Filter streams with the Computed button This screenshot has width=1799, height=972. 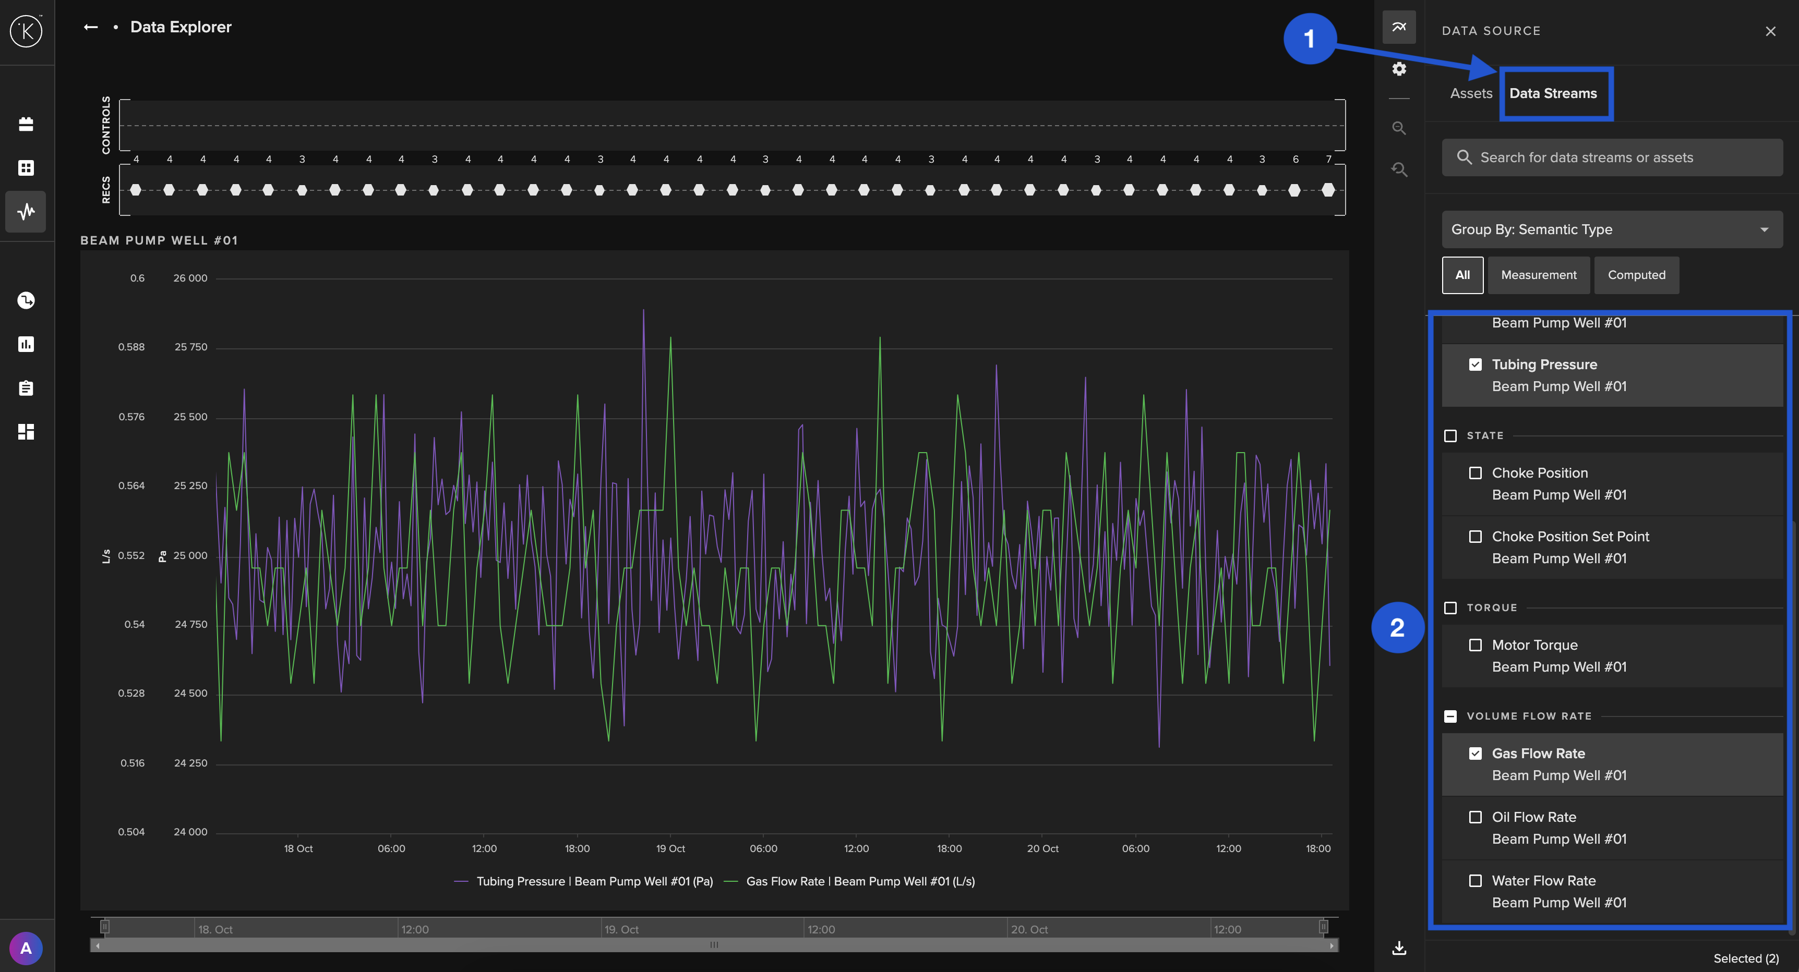coord(1636,275)
